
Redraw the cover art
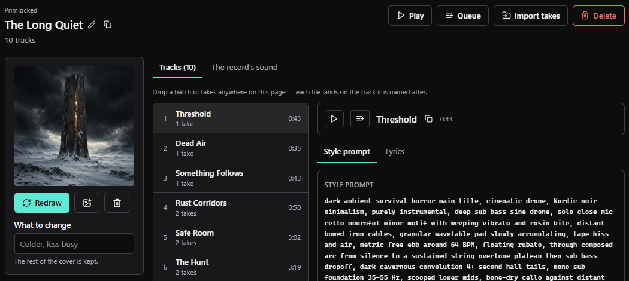tap(42, 203)
